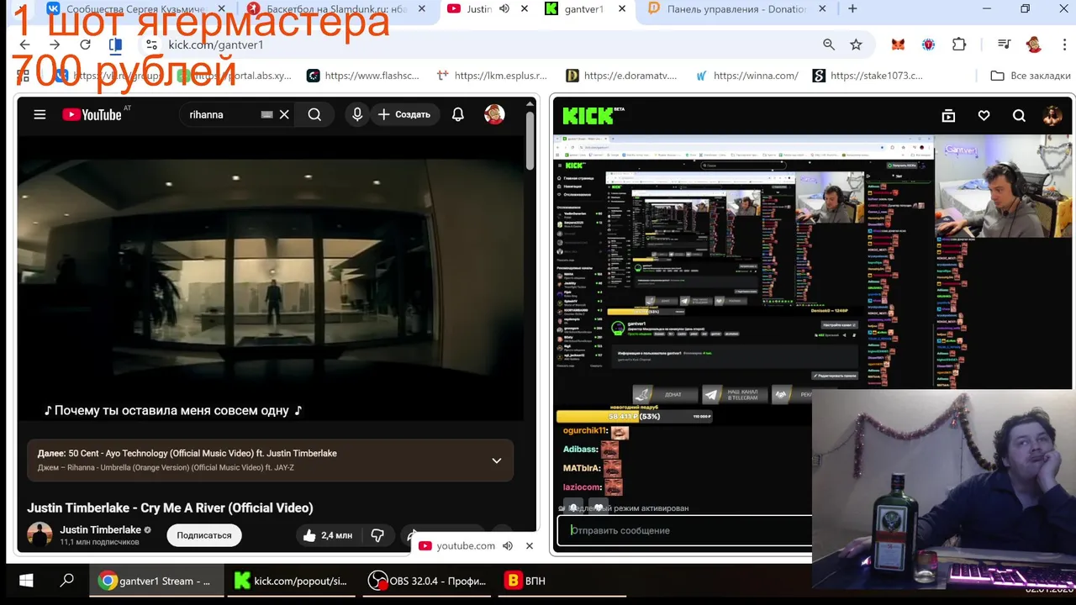Open the MetaMask fox extension

click(898, 45)
